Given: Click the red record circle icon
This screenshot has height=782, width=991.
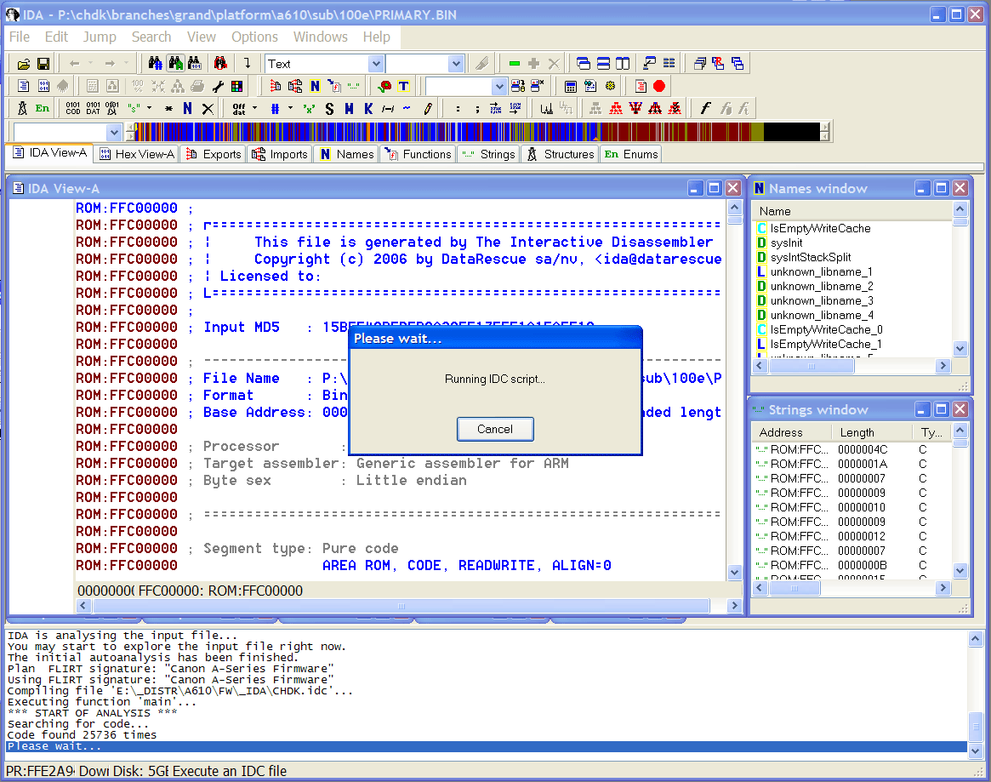Looking at the screenshot, I should pyautogui.click(x=659, y=86).
